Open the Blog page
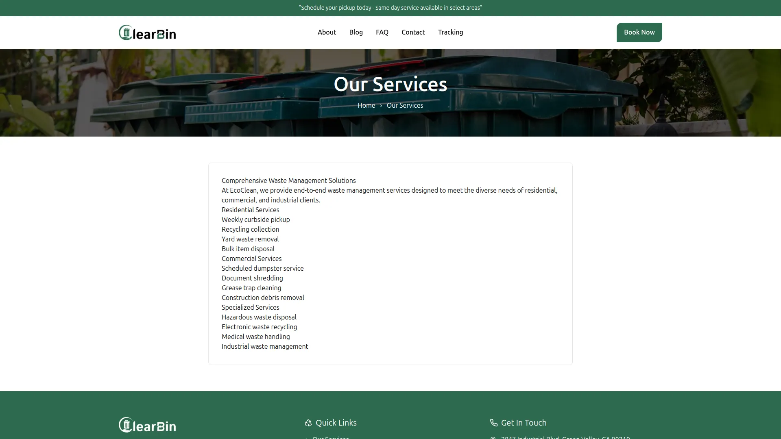781x439 pixels. click(356, 32)
